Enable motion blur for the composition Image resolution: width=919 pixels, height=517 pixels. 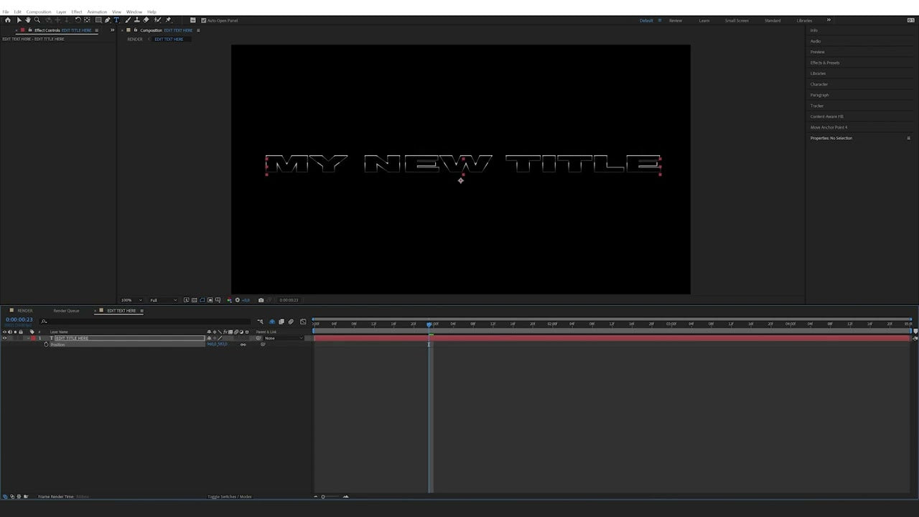(x=291, y=322)
